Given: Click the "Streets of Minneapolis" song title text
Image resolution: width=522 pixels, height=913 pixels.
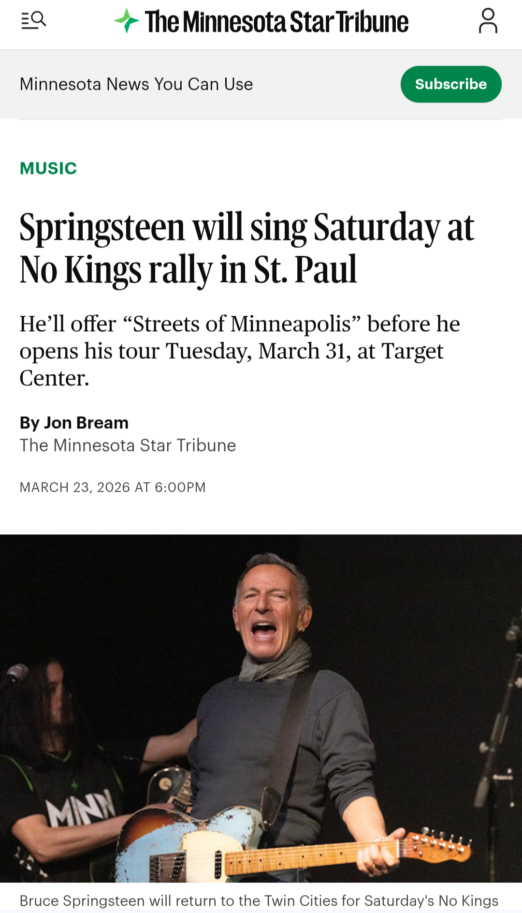Looking at the screenshot, I should tap(242, 324).
